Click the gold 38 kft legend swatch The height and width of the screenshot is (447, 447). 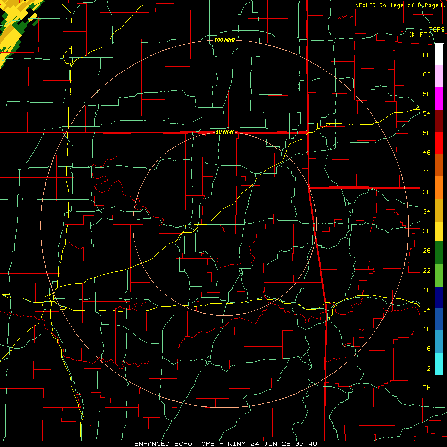click(439, 210)
